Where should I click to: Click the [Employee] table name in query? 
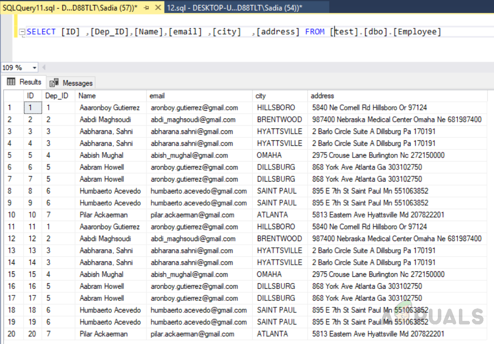(x=417, y=32)
